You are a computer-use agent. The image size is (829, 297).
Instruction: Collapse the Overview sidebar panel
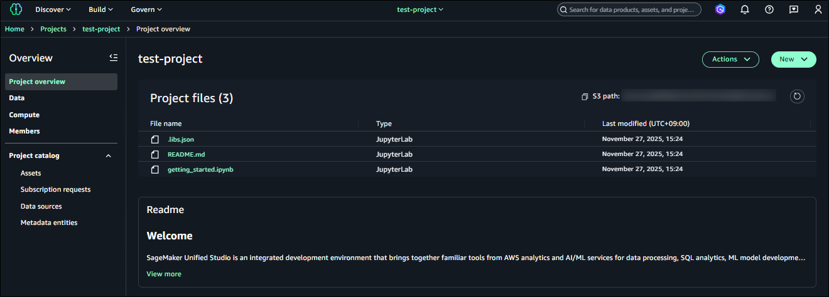(x=113, y=58)
